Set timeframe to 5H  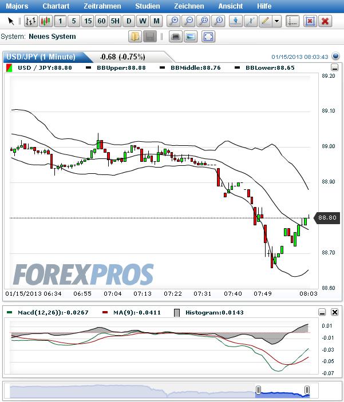(115, 21)
